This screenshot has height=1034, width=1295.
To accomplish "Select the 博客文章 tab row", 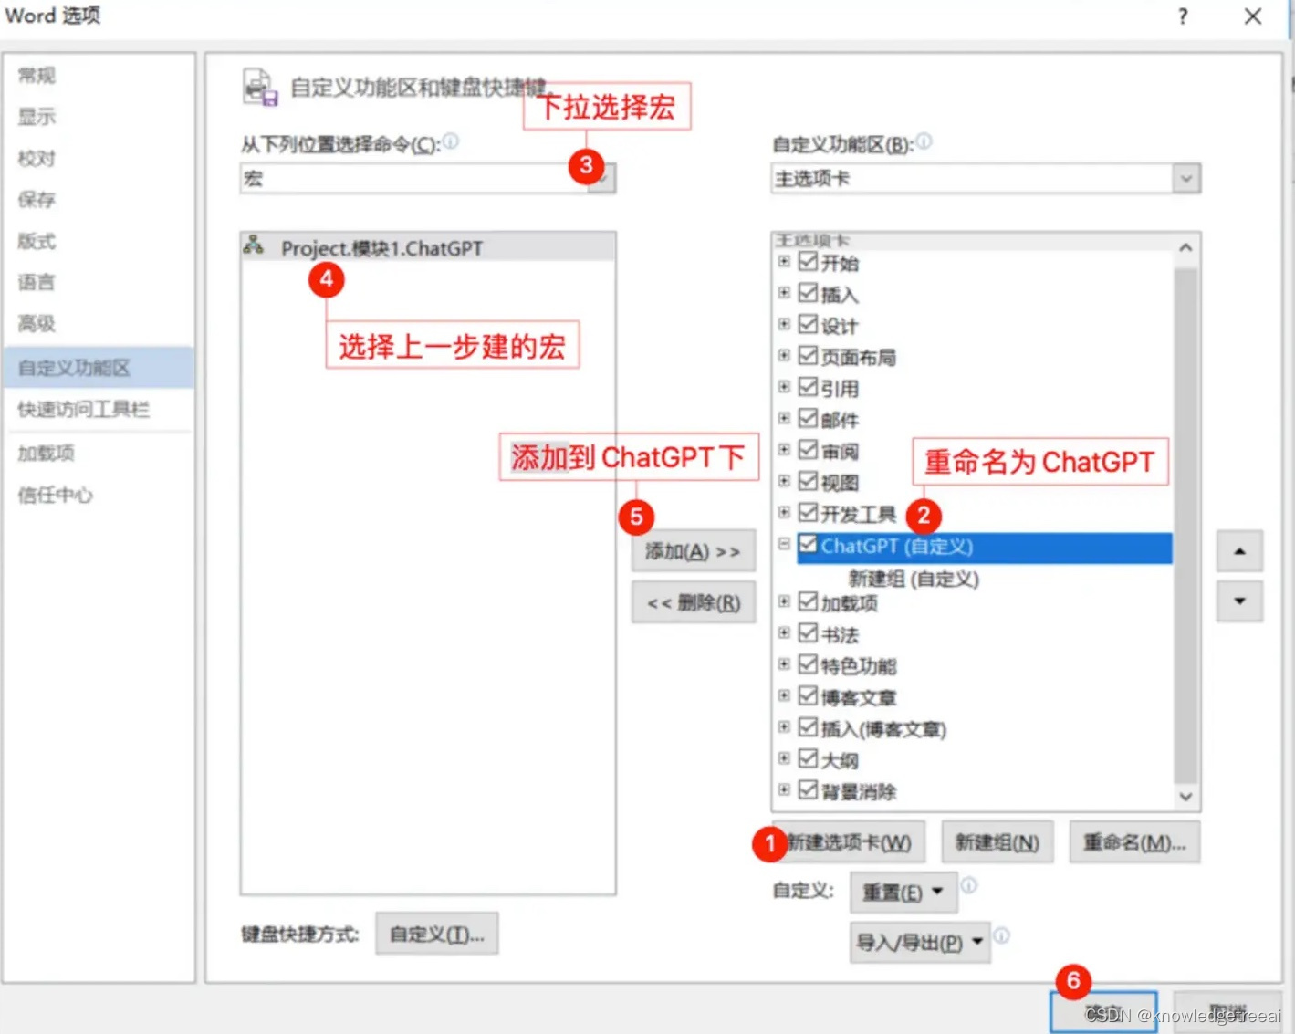I will 858,696.
